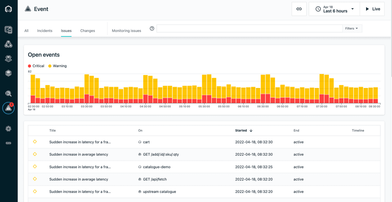Enable Live mode with the play button
Screen dimensions: 392x202
372,9
